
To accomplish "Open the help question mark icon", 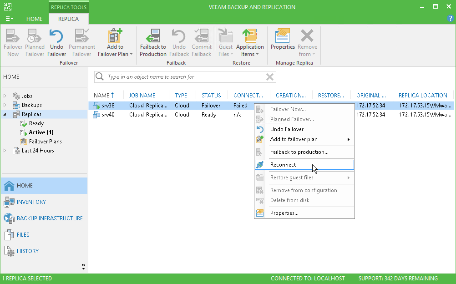I will click(x=450, y=19).
